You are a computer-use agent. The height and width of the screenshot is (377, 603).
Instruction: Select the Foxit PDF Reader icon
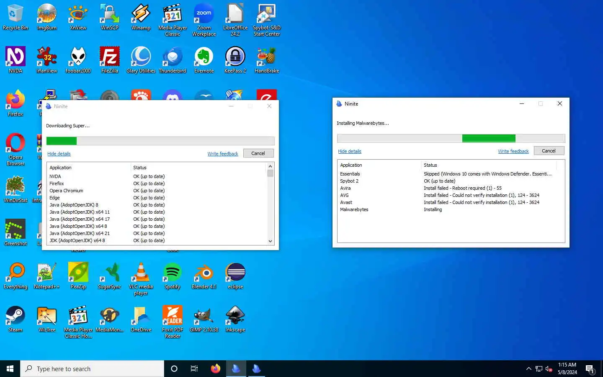[173, 322]
